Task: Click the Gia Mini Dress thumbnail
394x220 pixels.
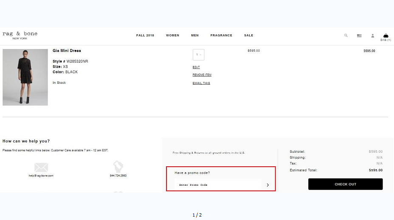Action: 25,77
